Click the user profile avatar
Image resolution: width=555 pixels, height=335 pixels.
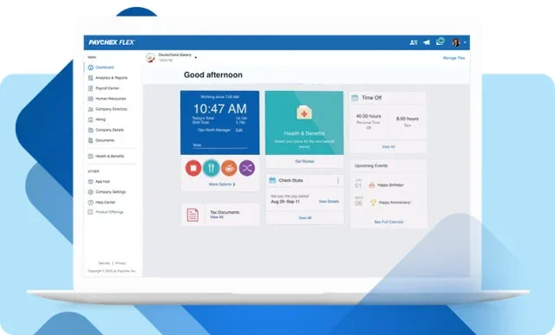(456, 42)
